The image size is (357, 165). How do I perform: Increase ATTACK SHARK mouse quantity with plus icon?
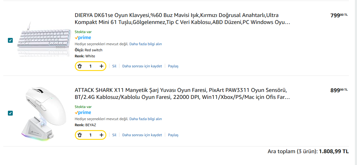tap(102, 135)
